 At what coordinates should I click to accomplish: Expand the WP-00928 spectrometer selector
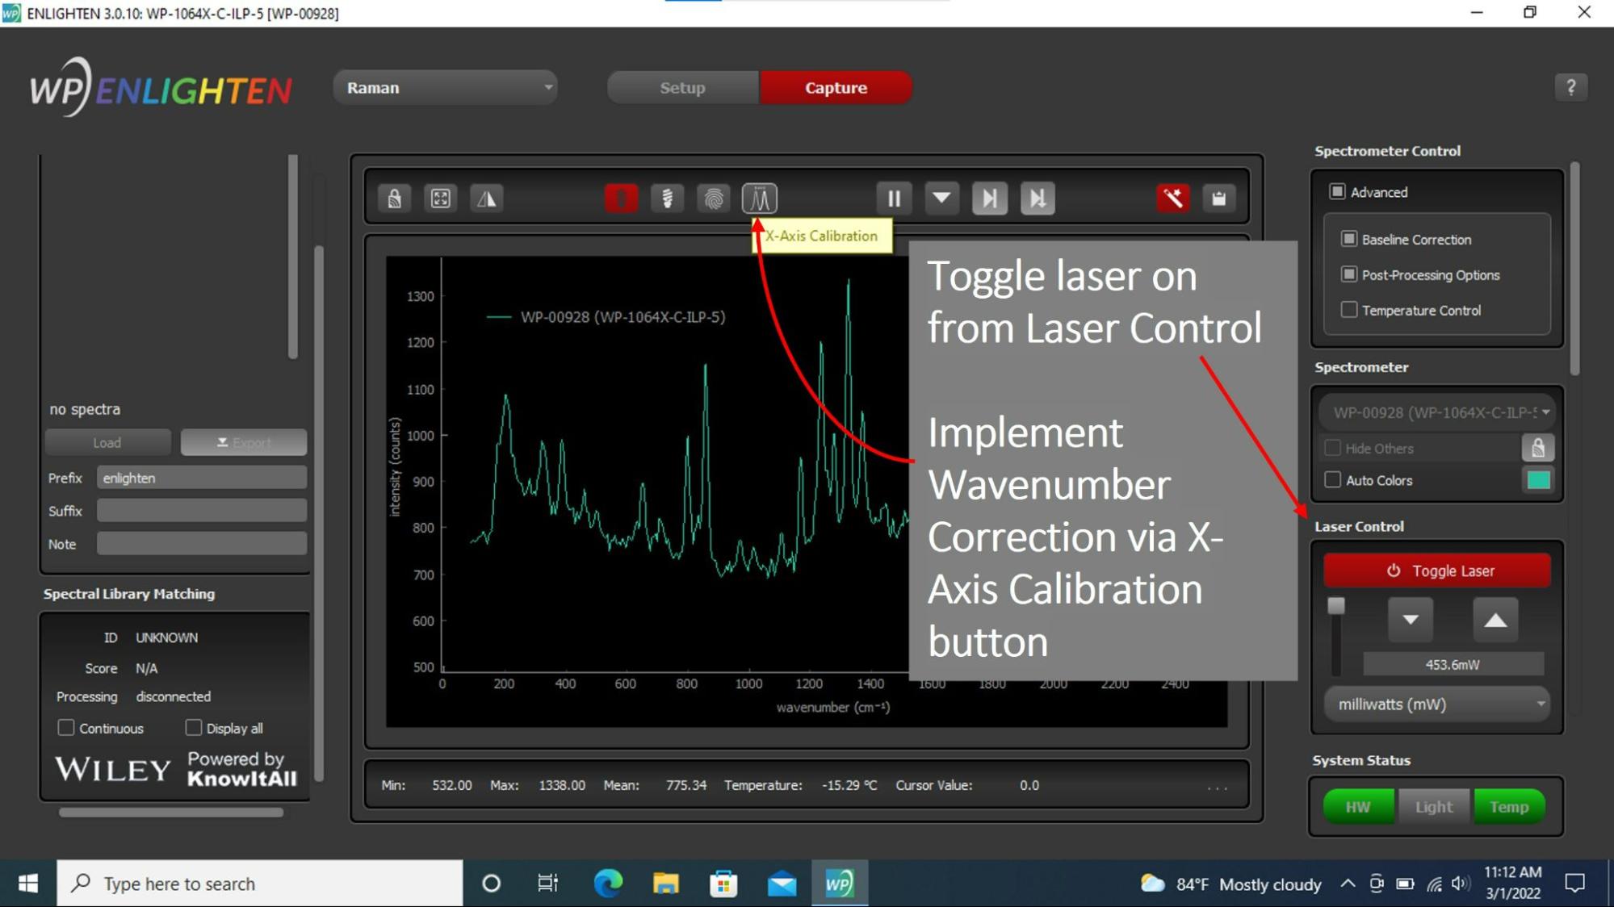1438,412
